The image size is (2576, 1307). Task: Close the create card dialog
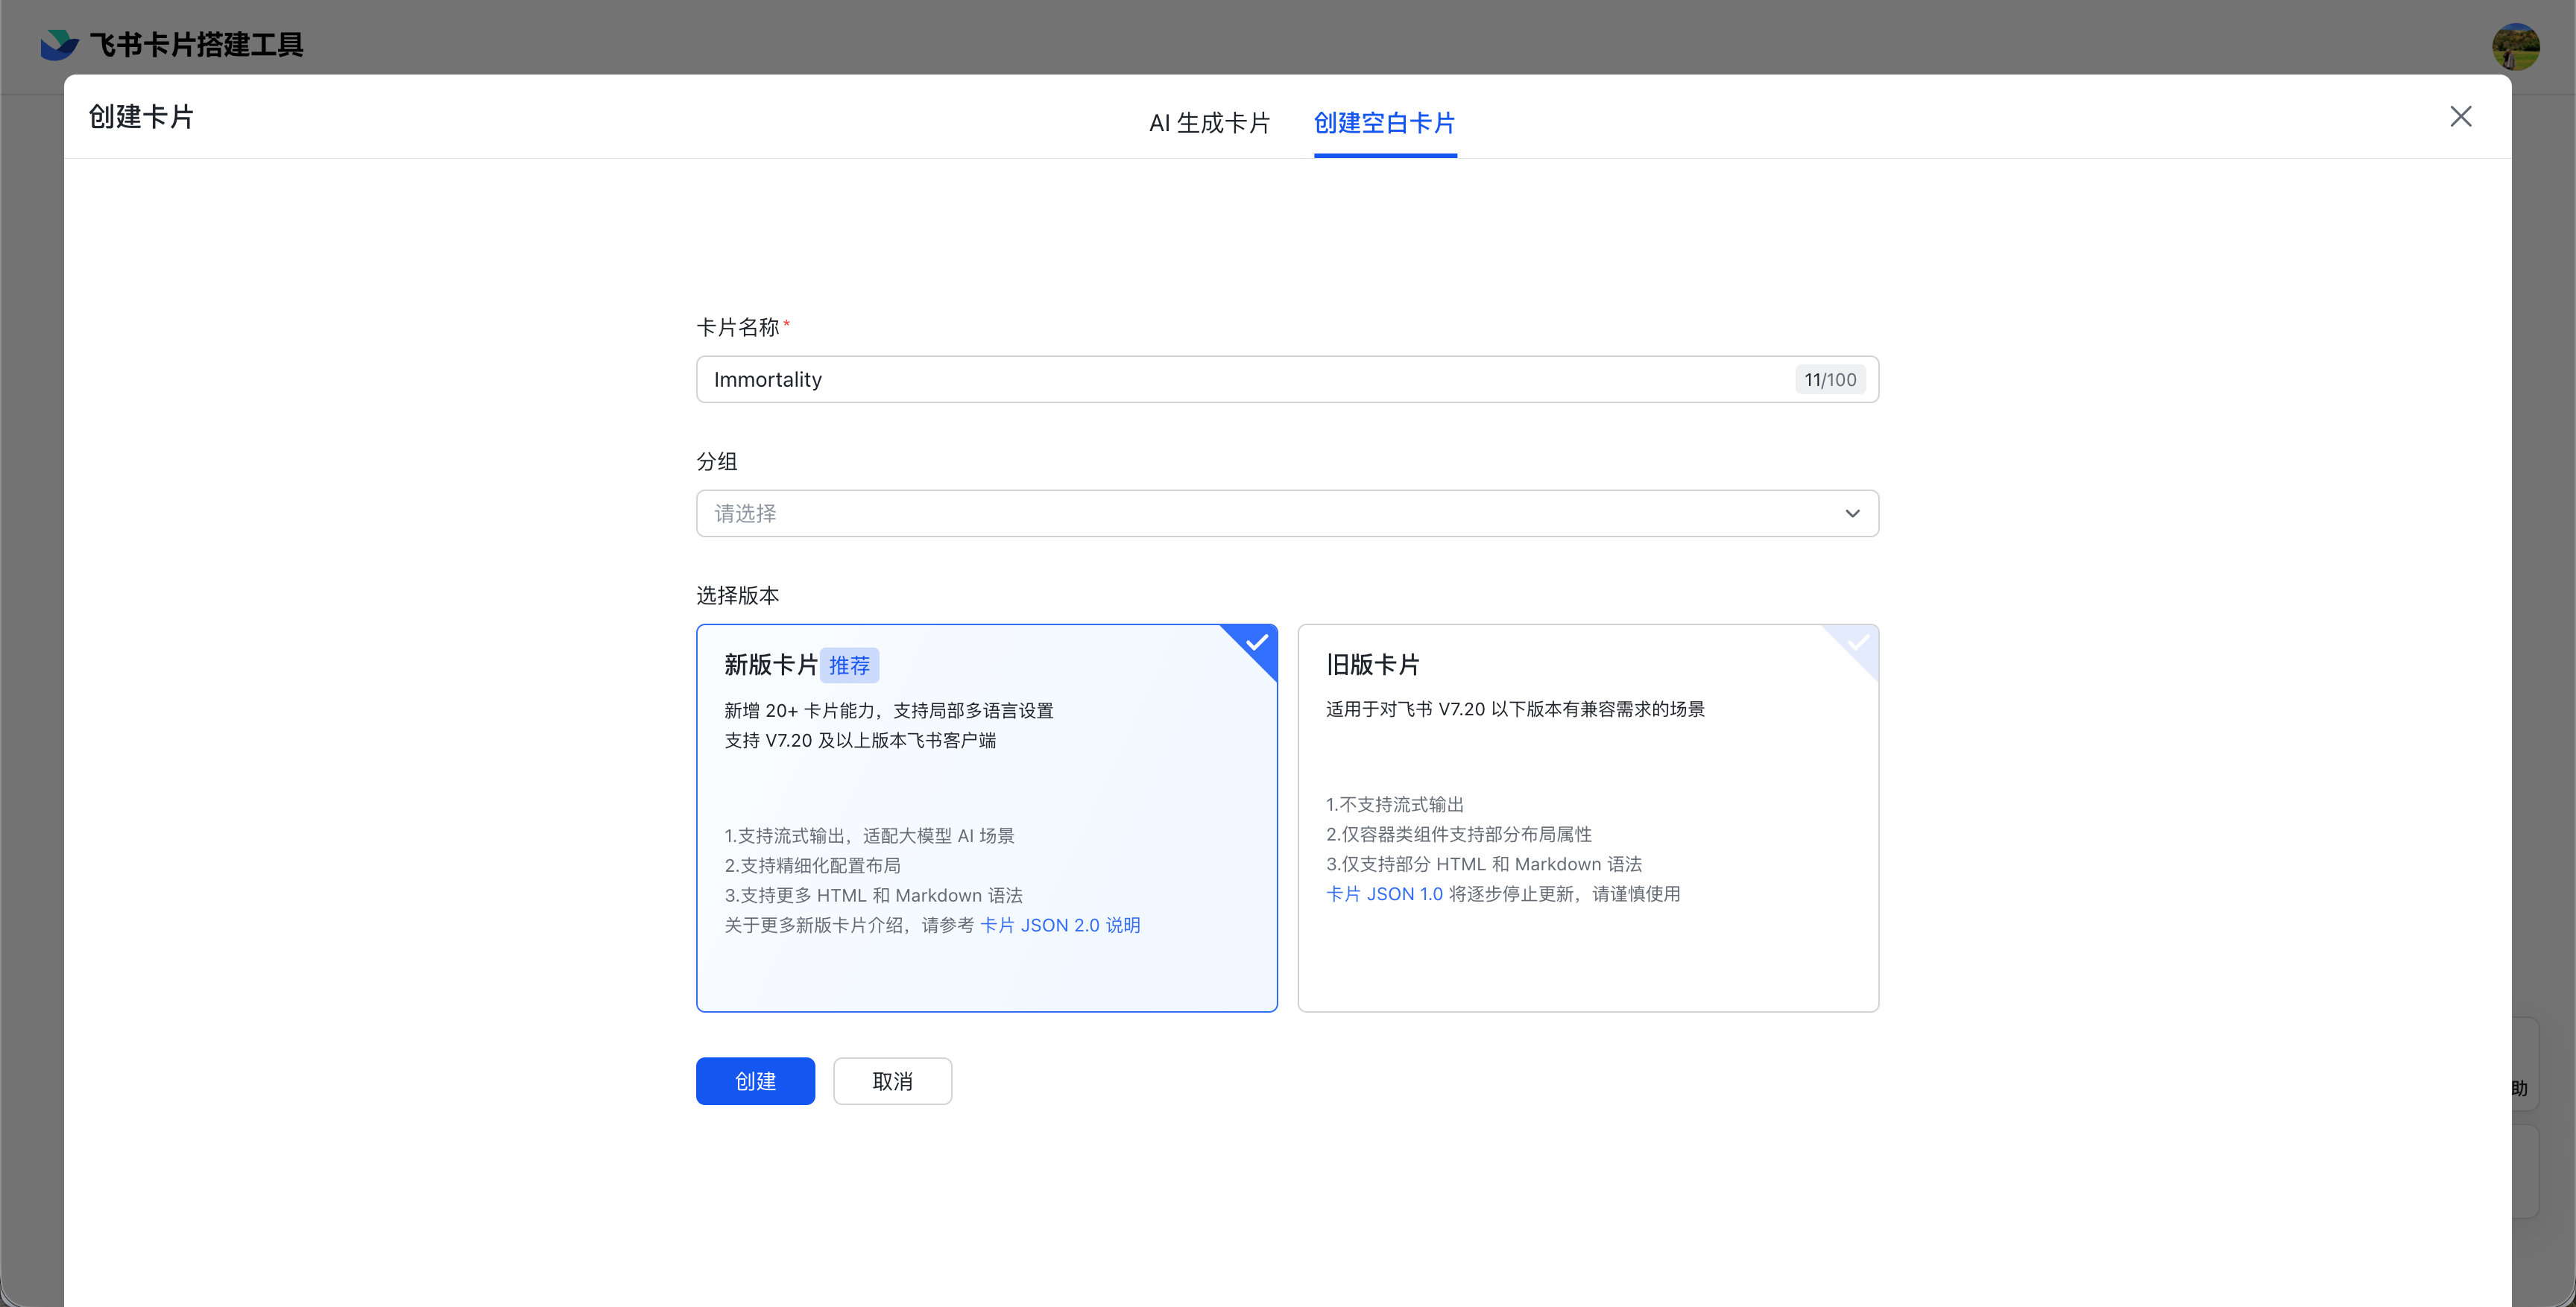coord(2460,116)
